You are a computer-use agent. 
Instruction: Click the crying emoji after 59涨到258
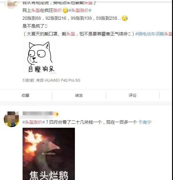click(125, 18)
